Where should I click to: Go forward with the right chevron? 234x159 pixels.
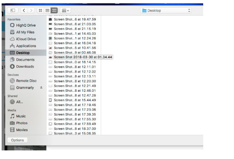click(x=31, y=10)
